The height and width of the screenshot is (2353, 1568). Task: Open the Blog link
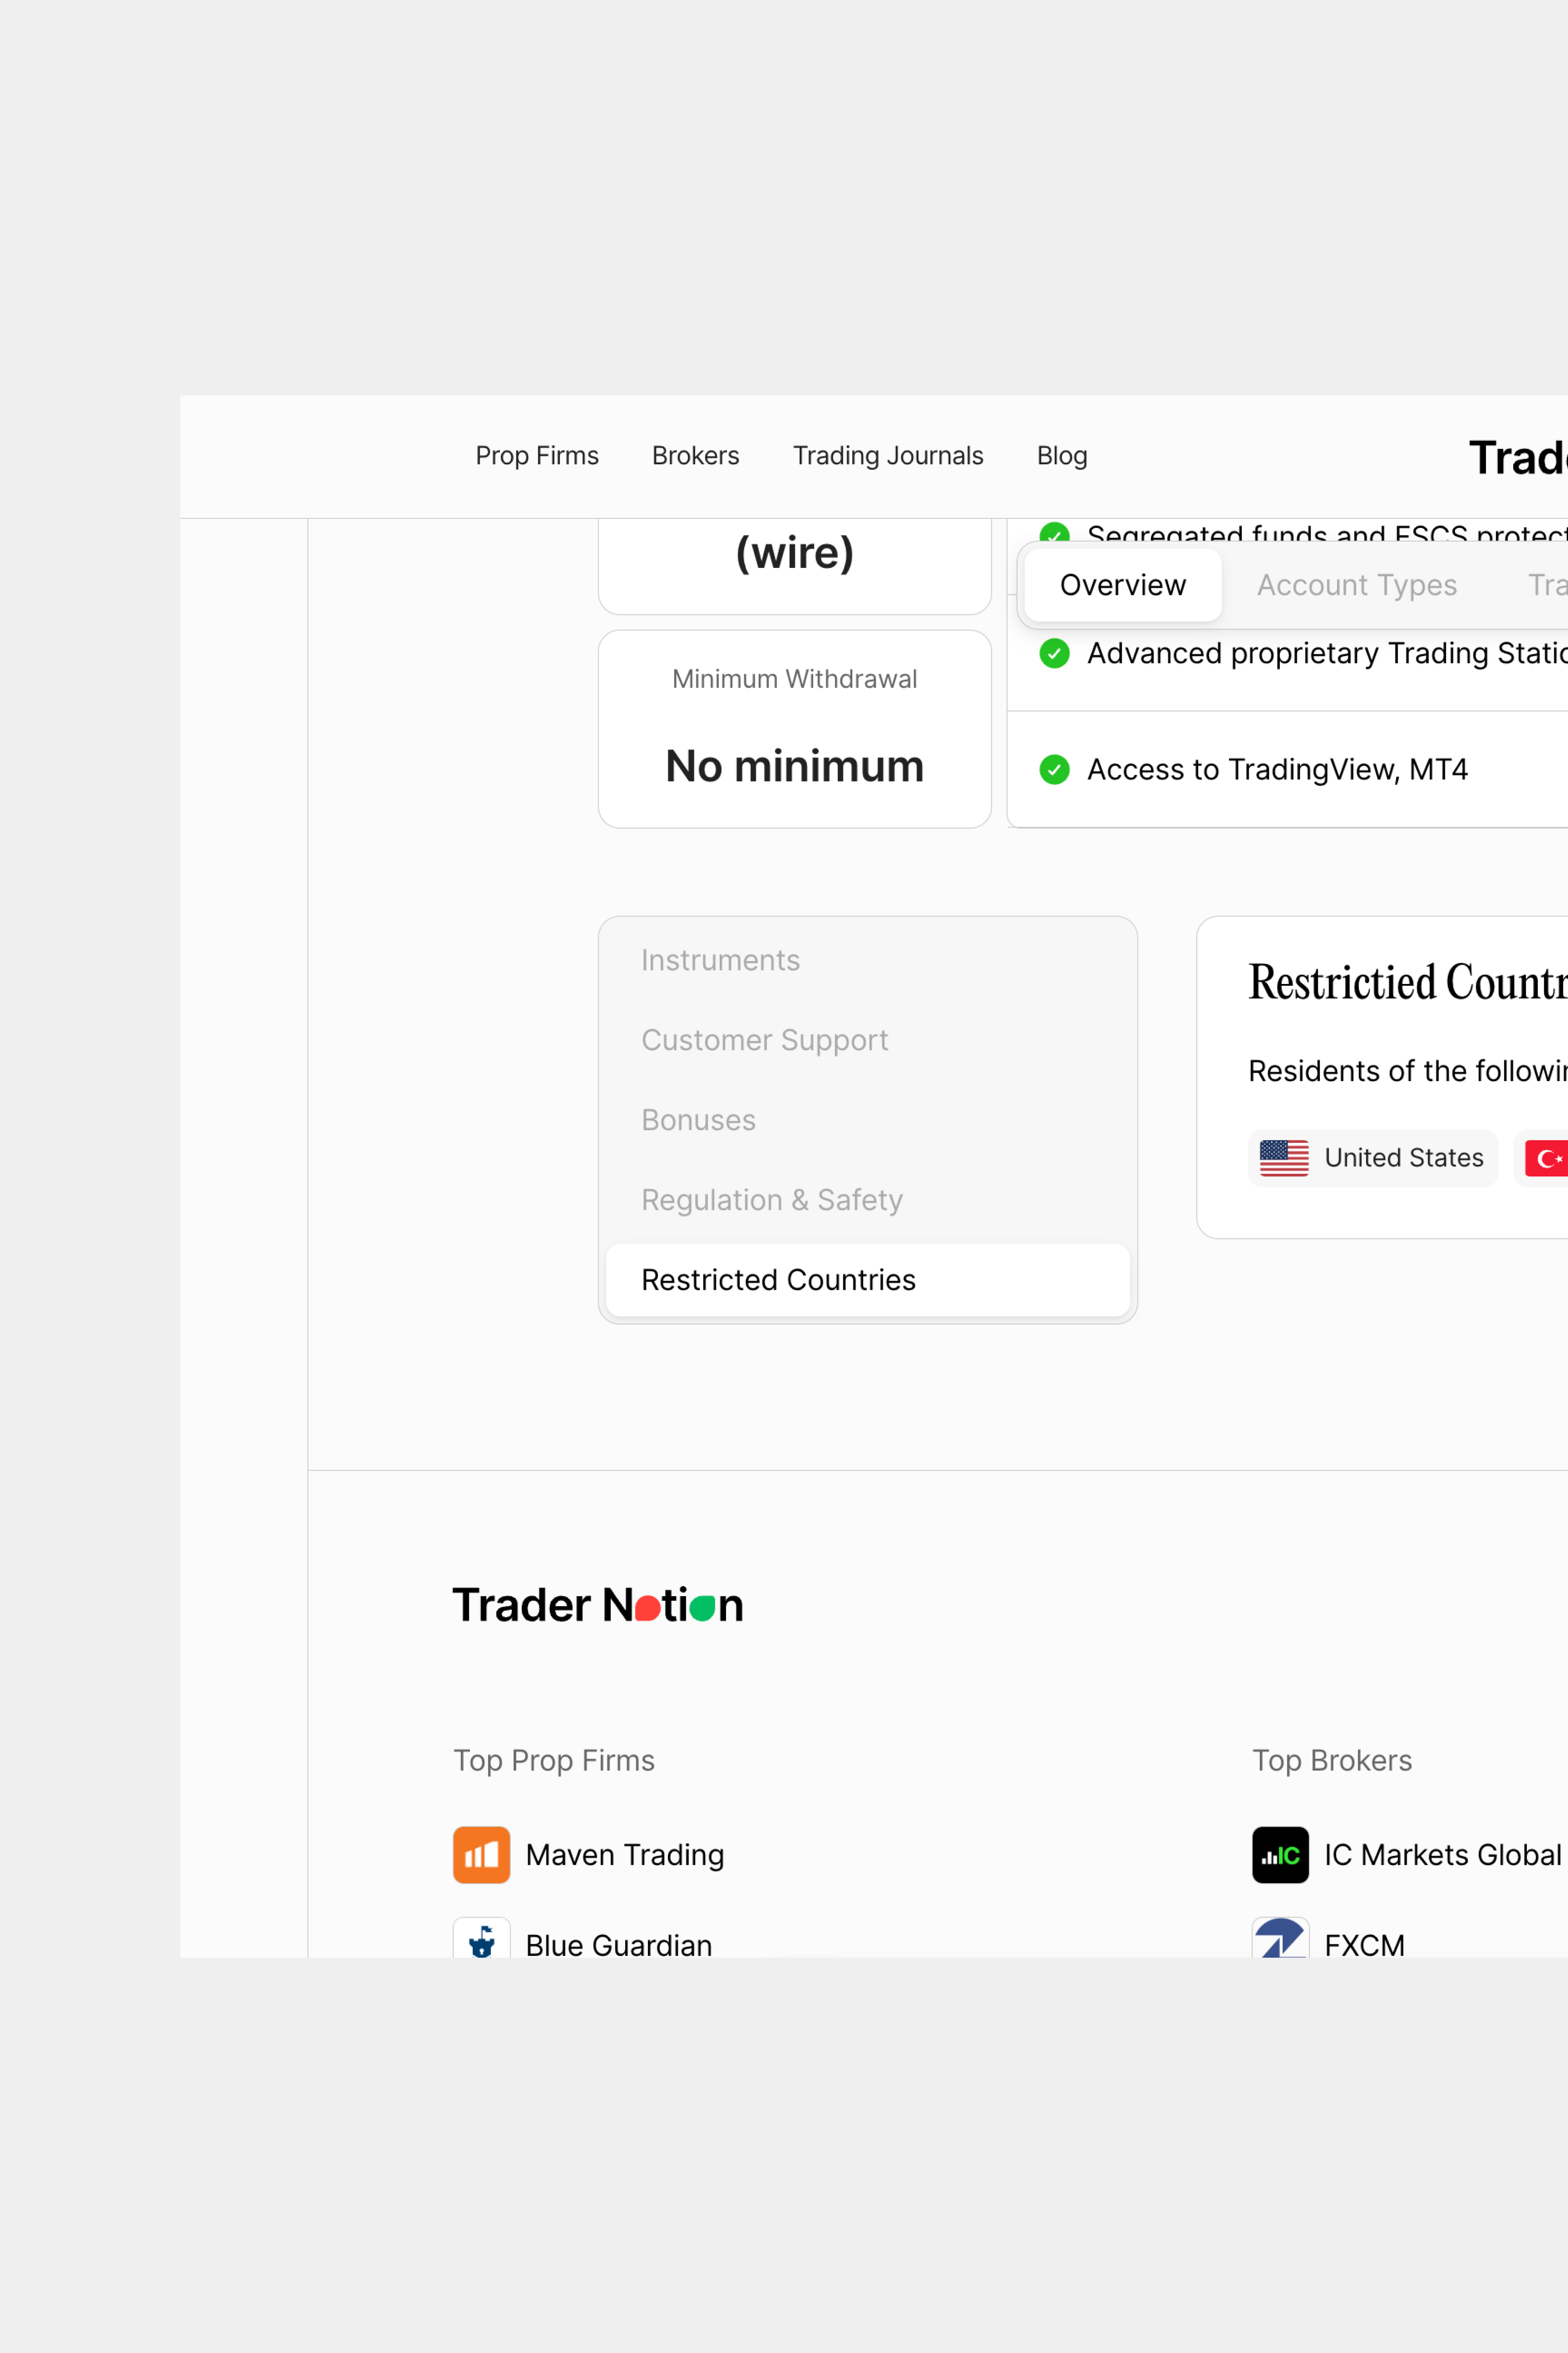[x=1062, y=456]
